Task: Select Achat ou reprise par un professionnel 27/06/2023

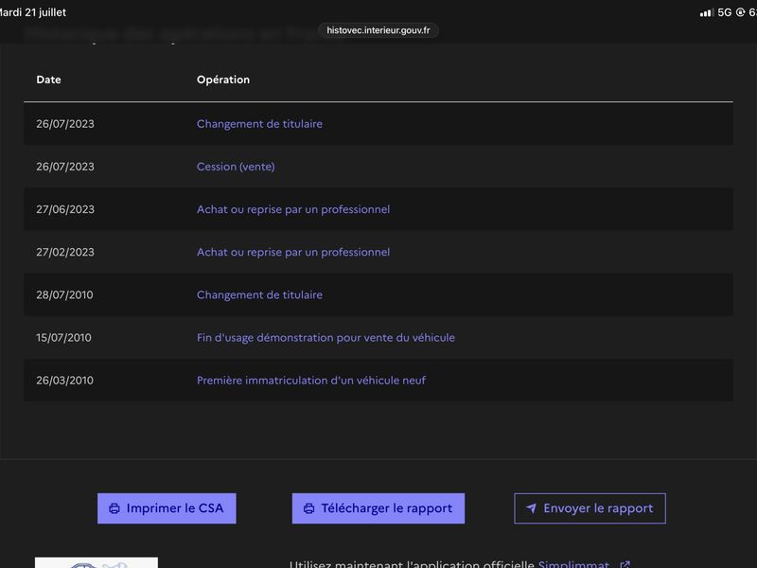Action: (293, 209)
